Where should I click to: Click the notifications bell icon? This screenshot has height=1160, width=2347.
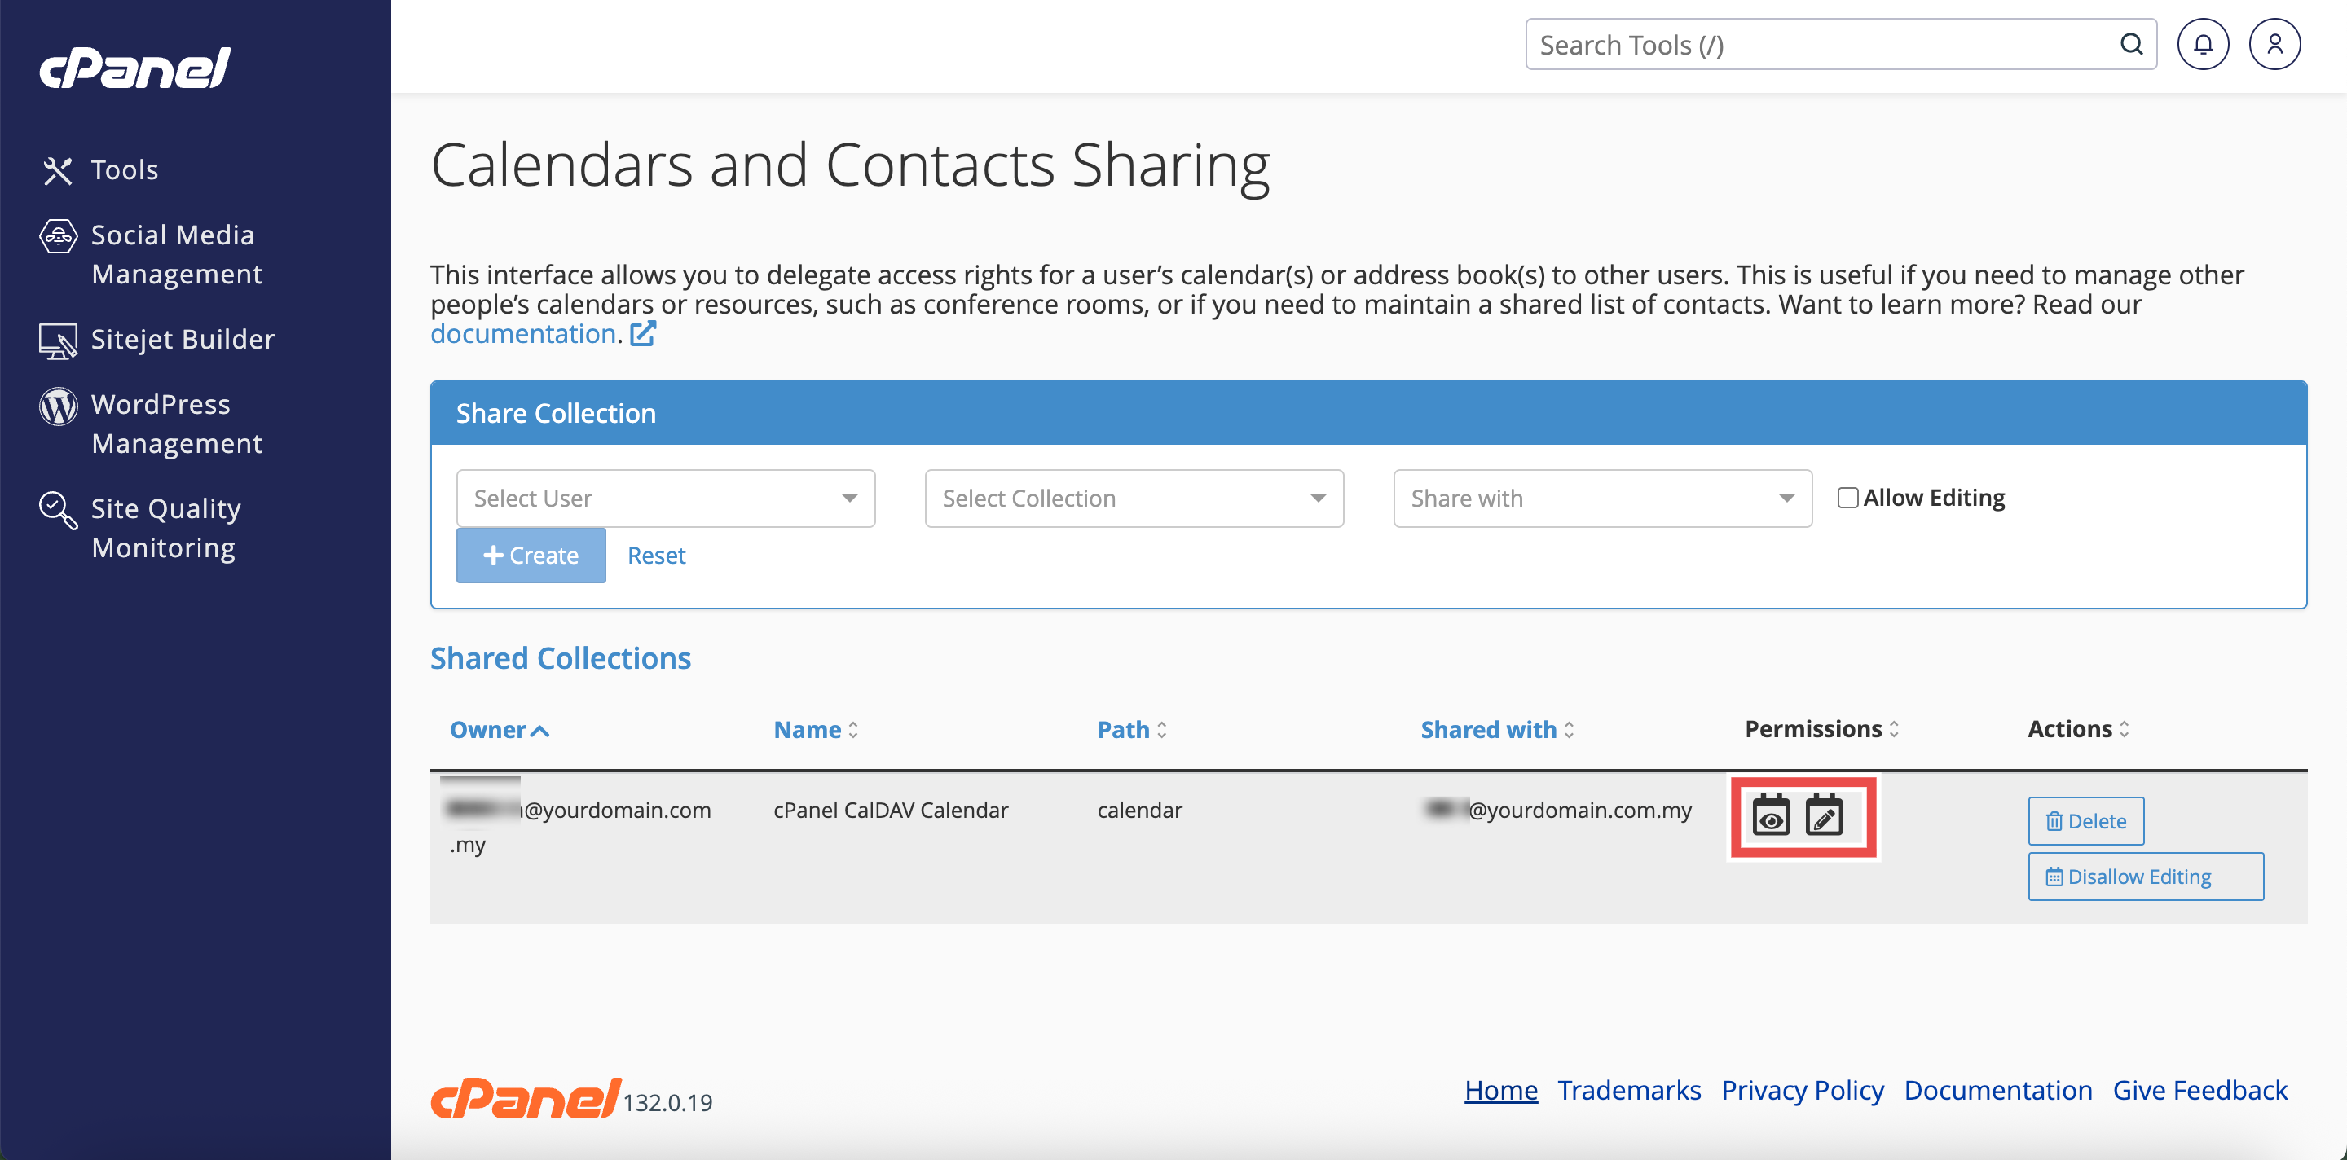pyautogui.click(x=2202, y=45)
